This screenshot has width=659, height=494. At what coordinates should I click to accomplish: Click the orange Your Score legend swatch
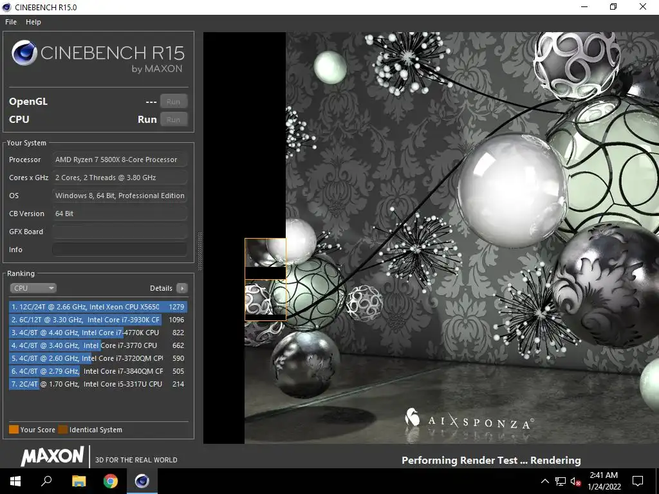point(14,429)
